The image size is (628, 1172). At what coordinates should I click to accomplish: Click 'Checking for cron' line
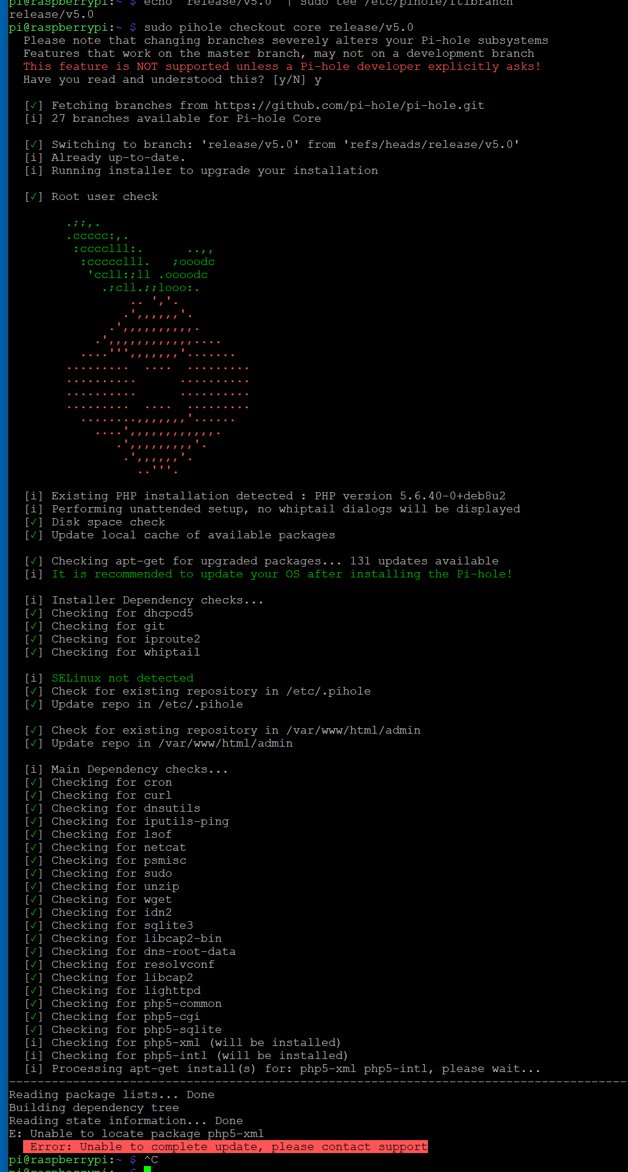pyautogui.click(x=98, y=782)
